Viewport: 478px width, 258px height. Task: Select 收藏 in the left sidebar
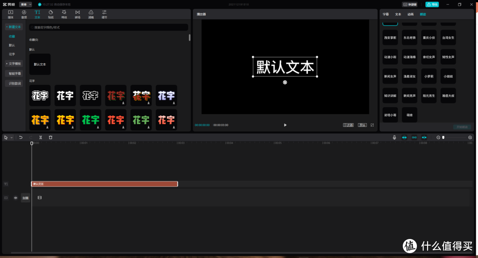click(x=12, y=36)
